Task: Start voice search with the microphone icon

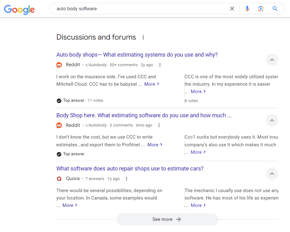Action: pyautogui.click(x=247, y=8)
